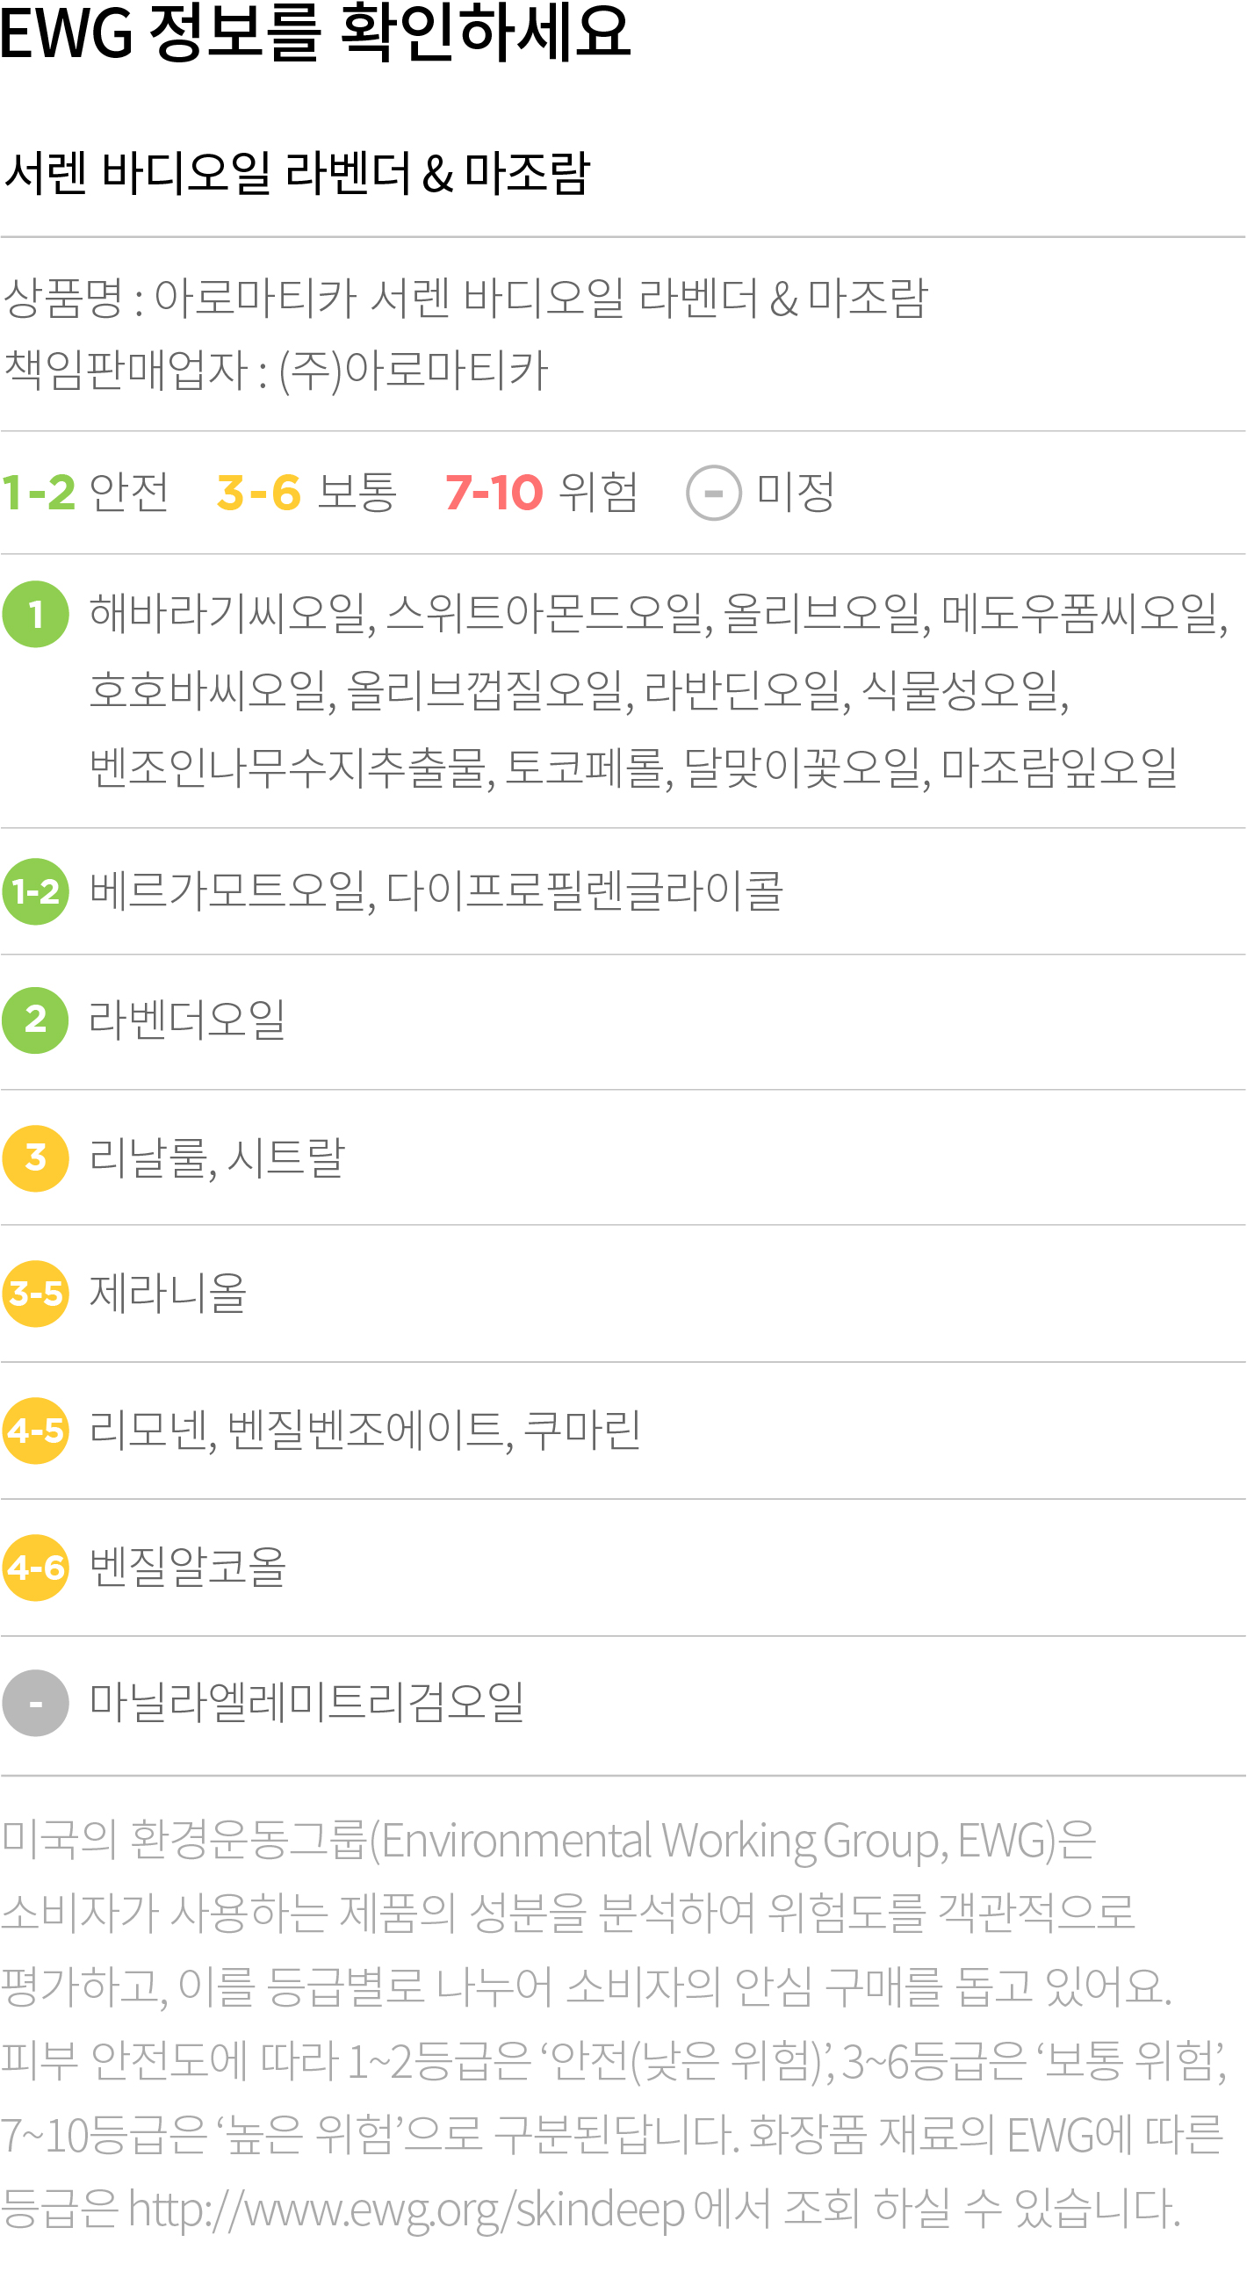Click the green grade 1 badge
This screenshot has height=2271, width=1247.
35,615
